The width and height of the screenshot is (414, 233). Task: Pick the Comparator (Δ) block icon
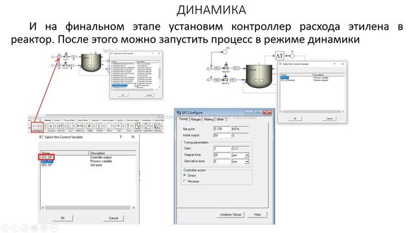[x=50, y=126]
